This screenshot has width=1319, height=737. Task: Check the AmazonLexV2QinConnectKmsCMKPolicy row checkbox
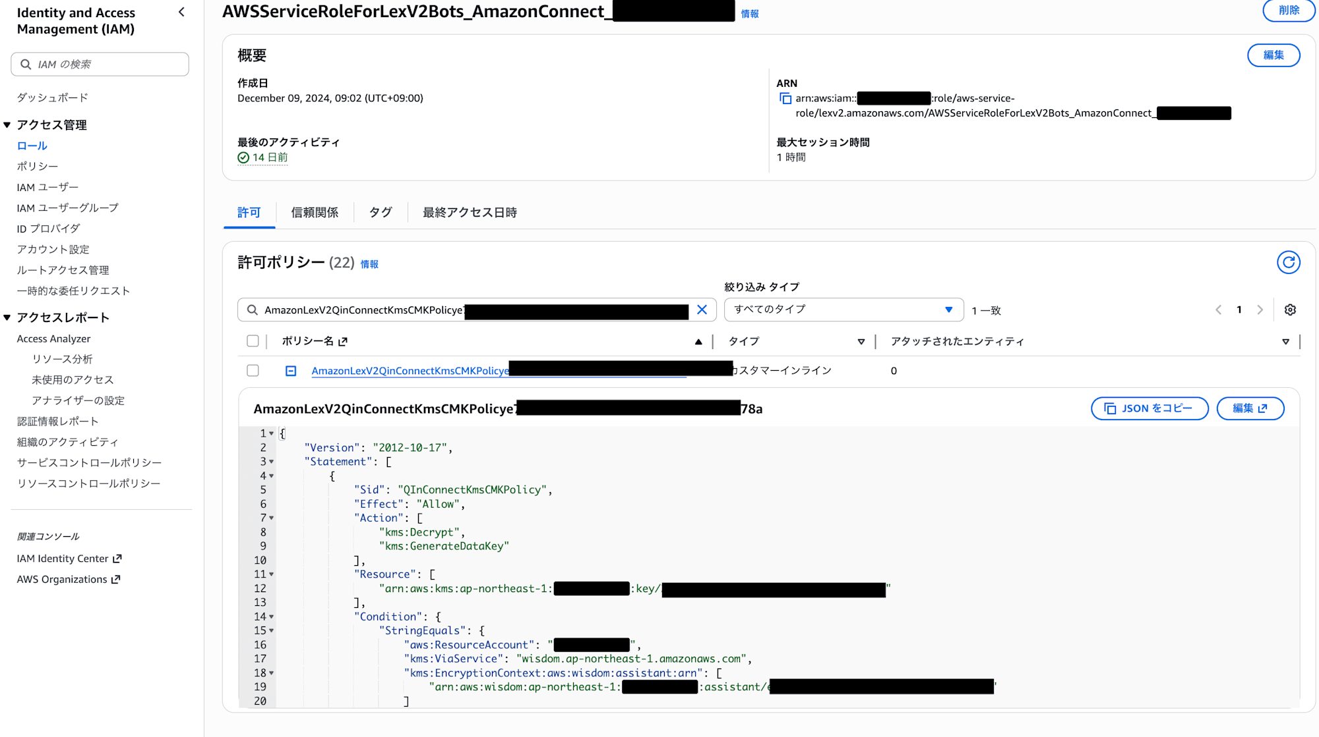[253, 371]
